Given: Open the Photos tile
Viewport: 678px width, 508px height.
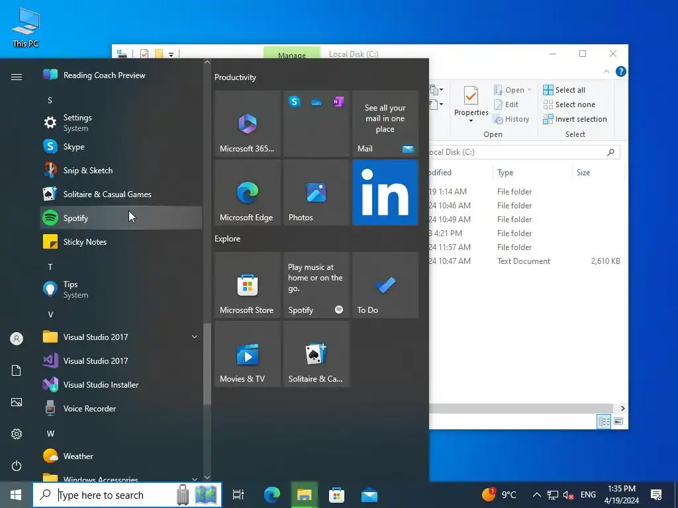Looking at the screenshot, I should (x=316, y=192).
